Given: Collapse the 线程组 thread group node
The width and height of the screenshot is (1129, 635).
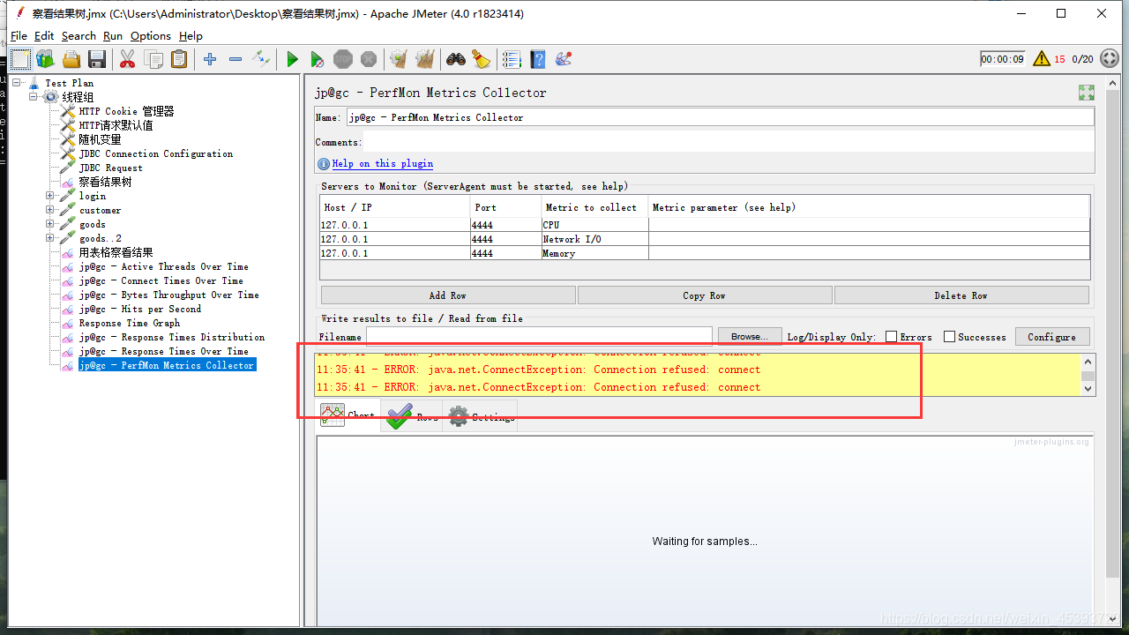Looking at the screenshot, I should click(34, 97).
